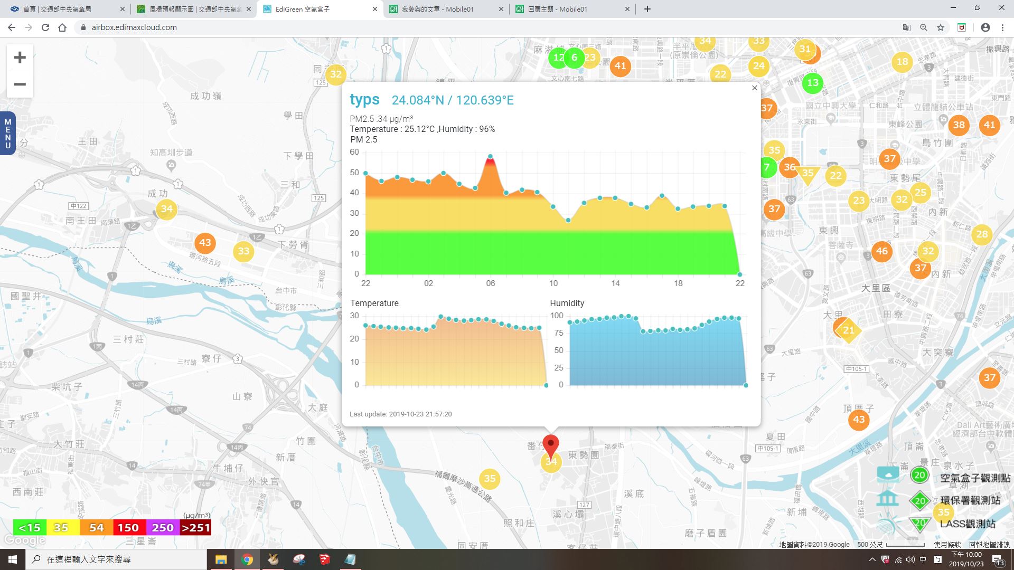The height and width of the screenshot is (570, 1014).
Task: Open 回報地圖錯誤 report link
Action: pos(989,544)
